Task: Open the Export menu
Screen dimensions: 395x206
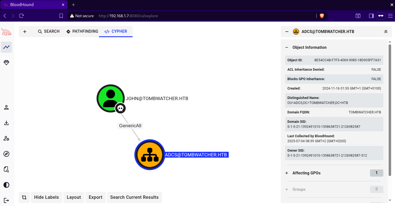Action: pos(95,197)
